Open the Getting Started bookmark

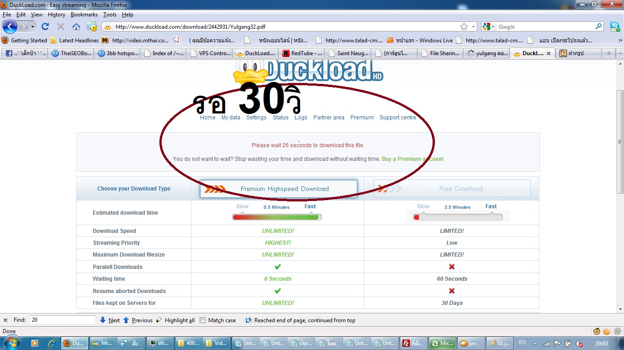point(24,40)
